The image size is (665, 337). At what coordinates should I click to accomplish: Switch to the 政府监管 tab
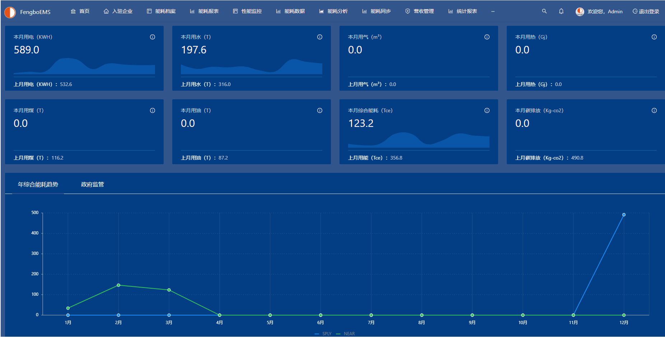pos(93,184)
